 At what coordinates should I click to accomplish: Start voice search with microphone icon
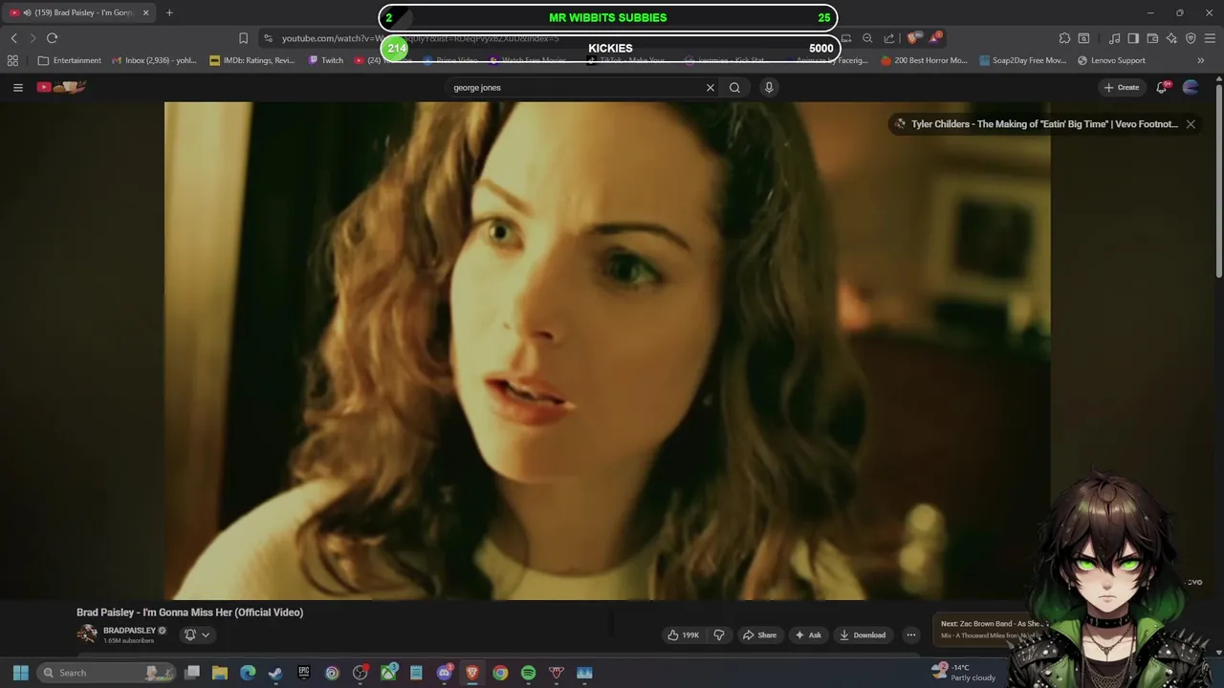pyautogui.click(x=769, y=87)
